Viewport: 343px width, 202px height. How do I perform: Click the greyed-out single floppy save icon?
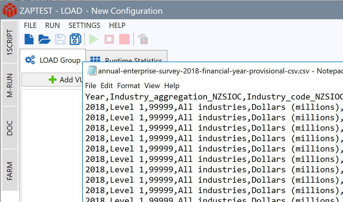pyautogui.click(x=60, y=39)
